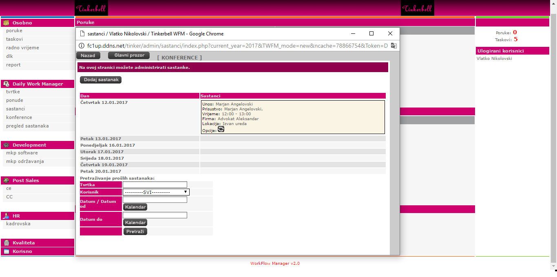Click the site info icon beside the URL
Viewport: 557px width, 277px height.
pos(81,46)
